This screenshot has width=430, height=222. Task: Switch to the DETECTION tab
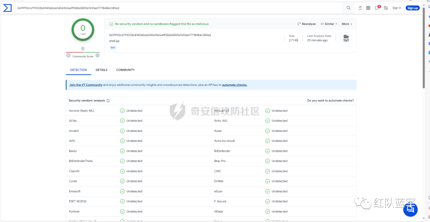[x=78, y=70]
